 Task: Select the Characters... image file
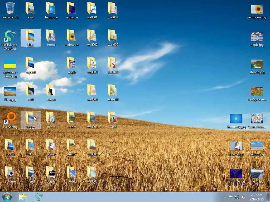pos(257,121)
